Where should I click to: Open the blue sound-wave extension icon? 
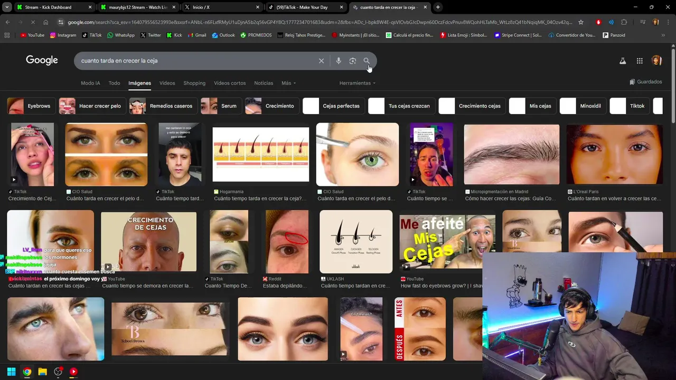pos(611,22)
